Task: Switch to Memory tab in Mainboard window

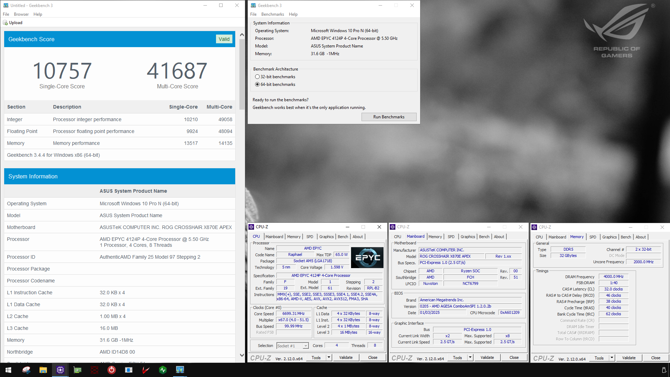Action: tap(435, 237)
